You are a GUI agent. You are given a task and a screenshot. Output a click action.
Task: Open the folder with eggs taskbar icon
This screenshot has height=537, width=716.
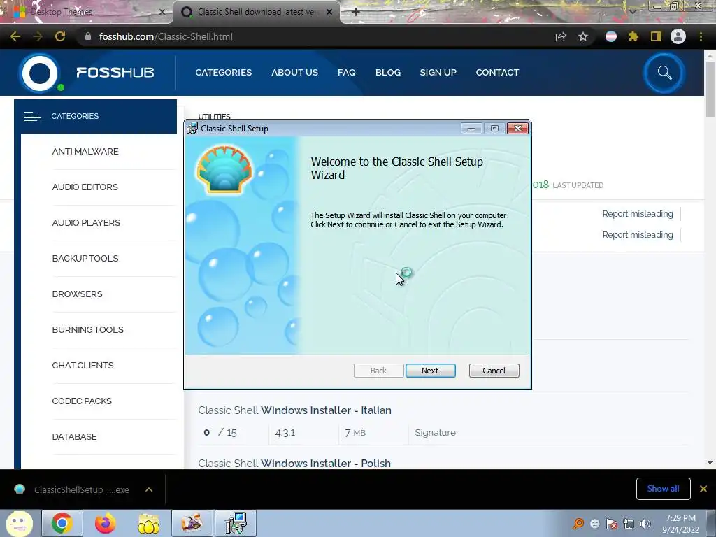[x=148, y=523]
